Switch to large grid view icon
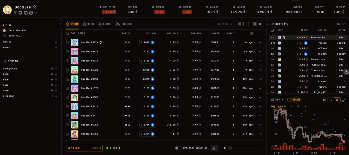349x155 pixels. pyautogui.click(x=255, y=24)
